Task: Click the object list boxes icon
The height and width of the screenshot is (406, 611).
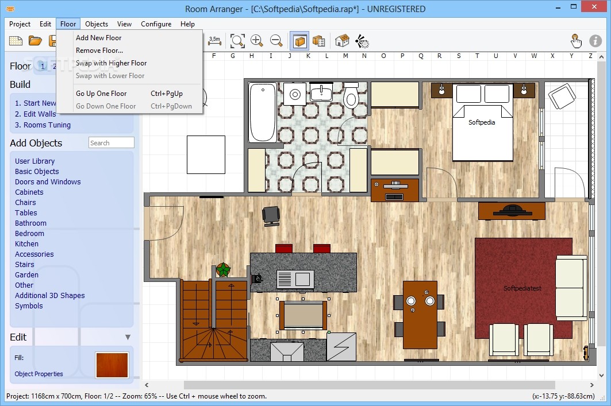Action: 319,40
